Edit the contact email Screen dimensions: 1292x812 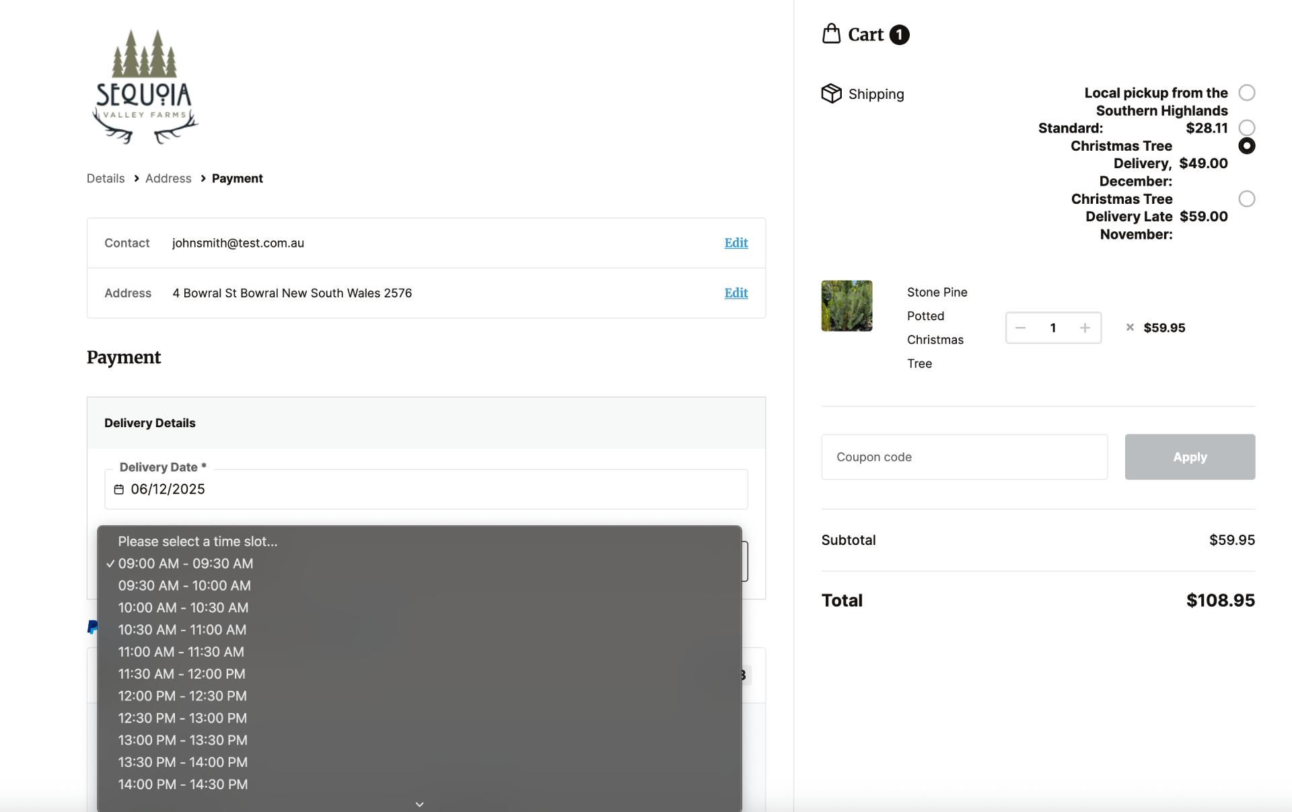click(x=735, y=243)
